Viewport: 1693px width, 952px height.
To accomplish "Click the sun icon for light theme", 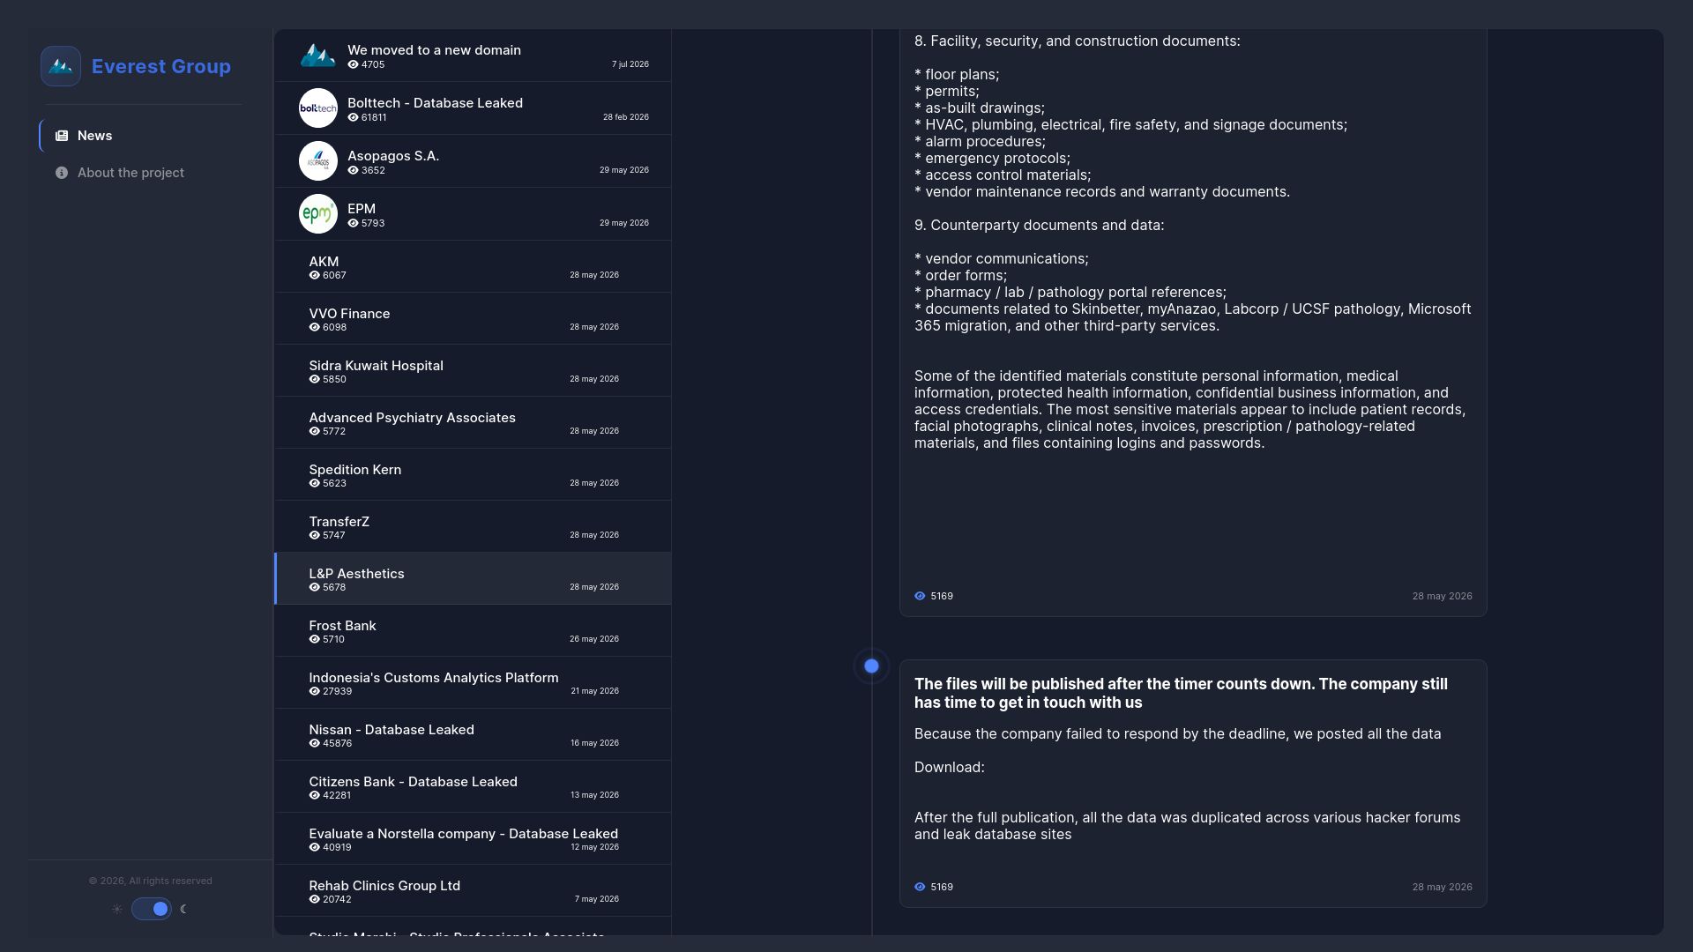I will 116,909.
